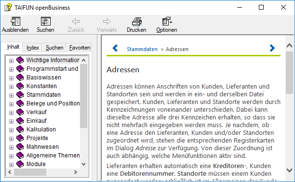Maximize the TAIFUN openBusiness window
This screenshot has width=295, height=182.
point(261,7)
